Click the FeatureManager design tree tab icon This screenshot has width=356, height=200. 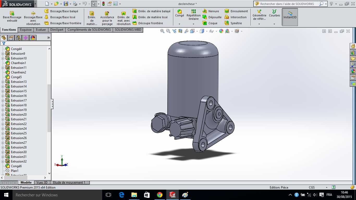tap(4, 38)
